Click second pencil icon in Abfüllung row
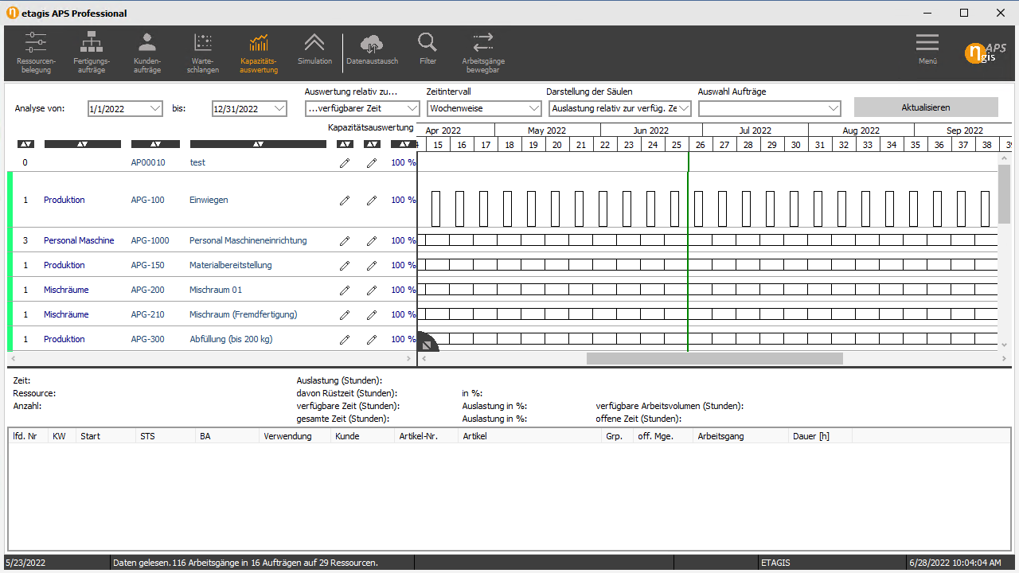1019x573 pixels. (x=372, y=340)
